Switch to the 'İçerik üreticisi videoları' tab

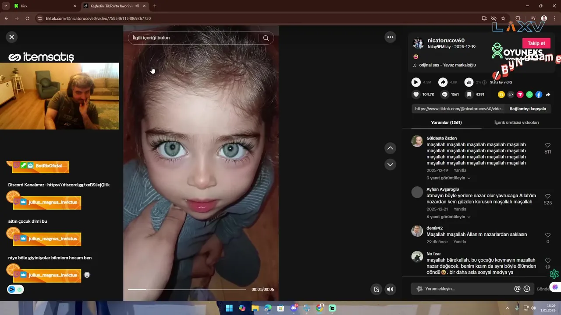click(x=516, y=122)
